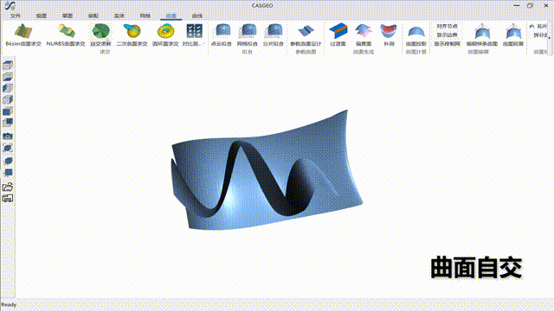Switch to the 曲线 Curve tab
Viewport: 554px width, 311px height.
[197, 16]
